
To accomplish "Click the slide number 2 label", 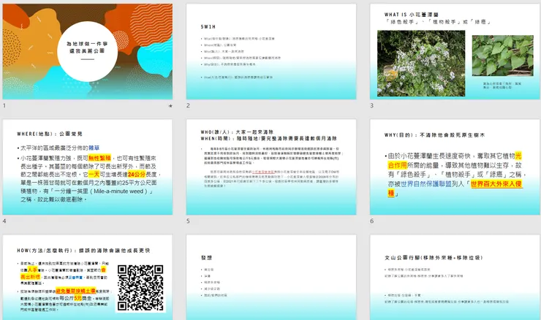I will point(188,105).
